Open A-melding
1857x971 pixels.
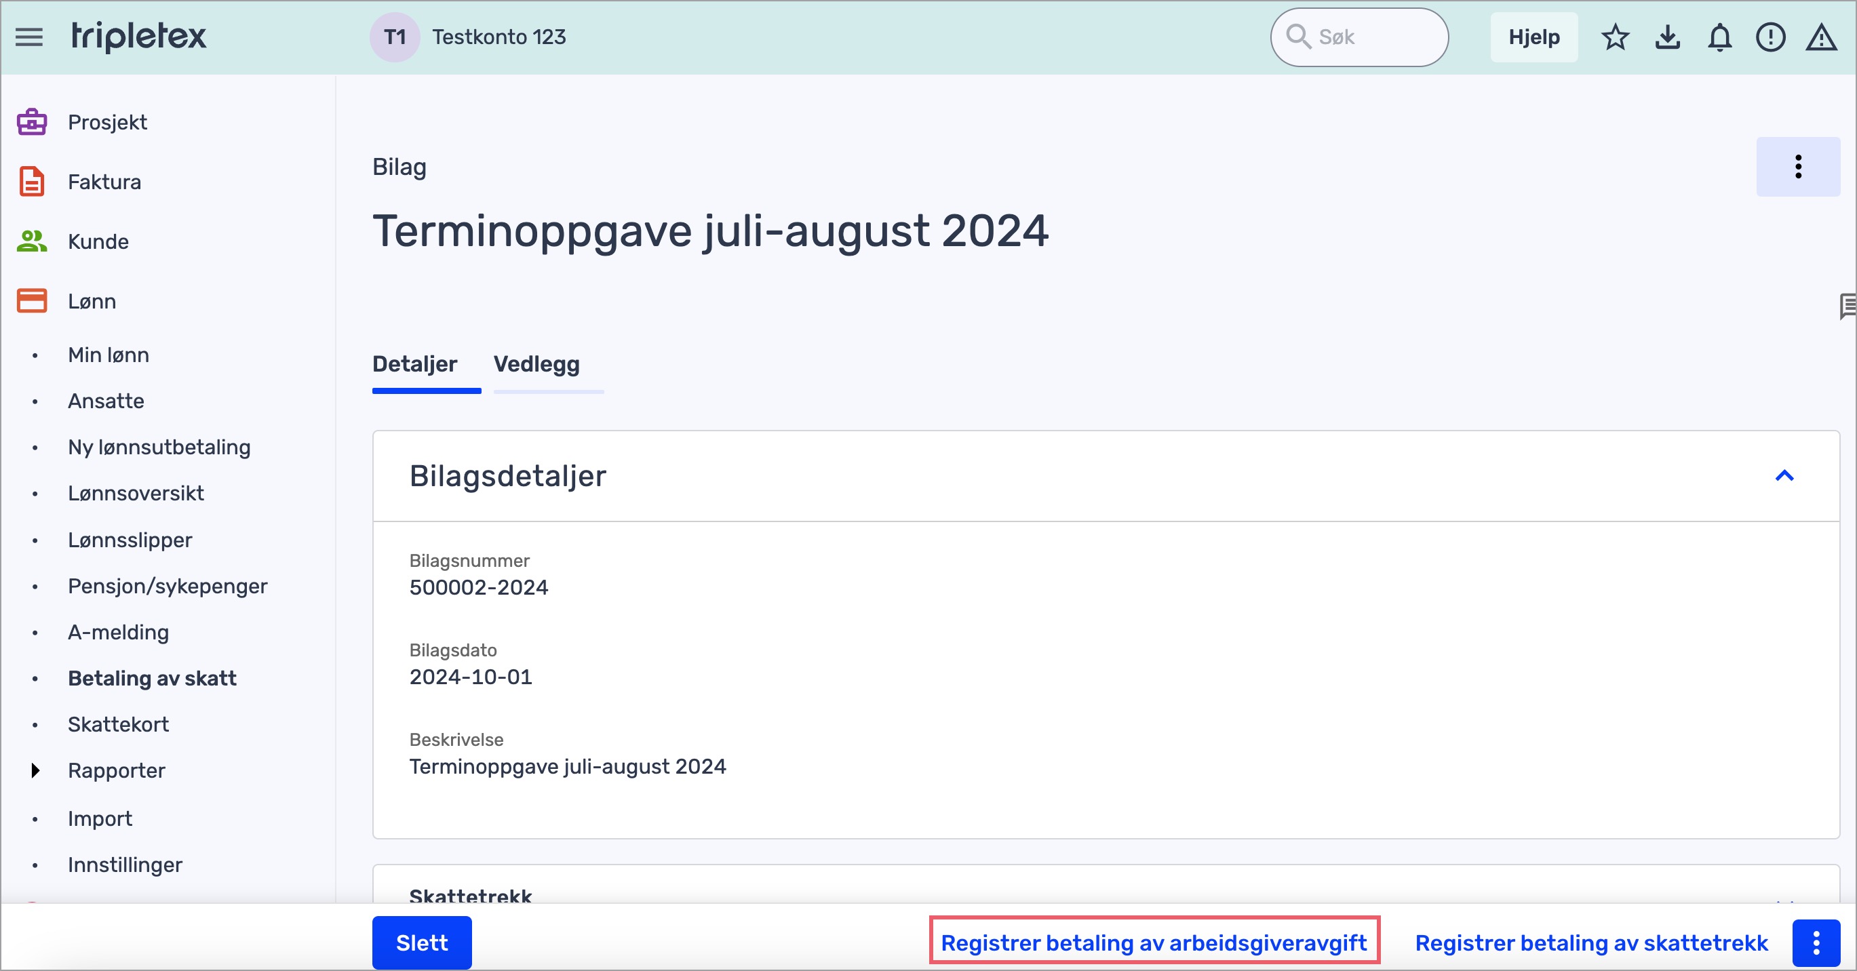(118, 632)
